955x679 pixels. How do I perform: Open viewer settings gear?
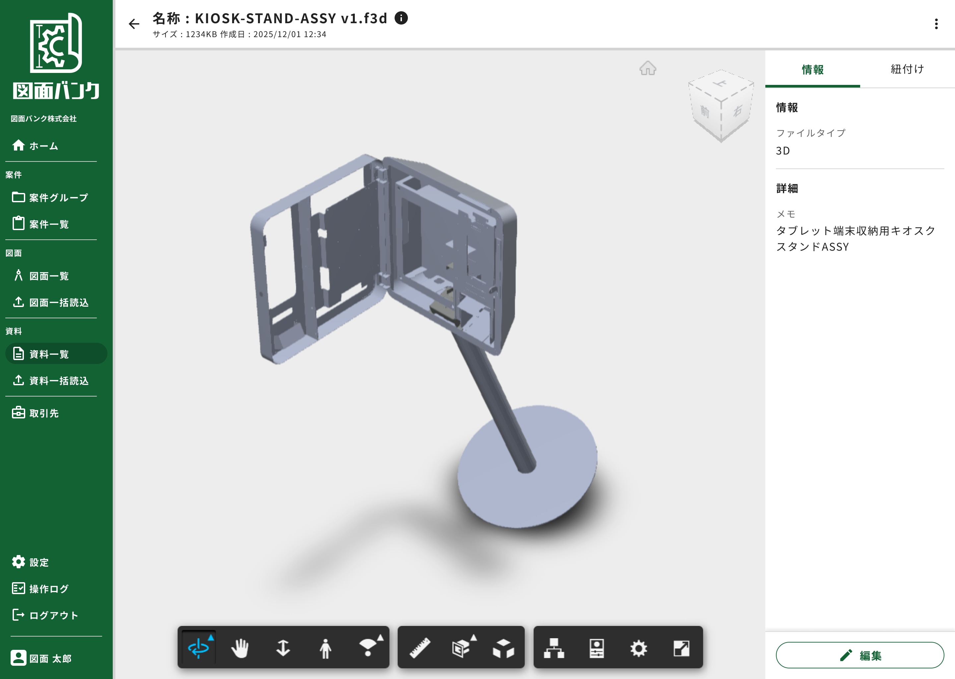tap(638, 648)
